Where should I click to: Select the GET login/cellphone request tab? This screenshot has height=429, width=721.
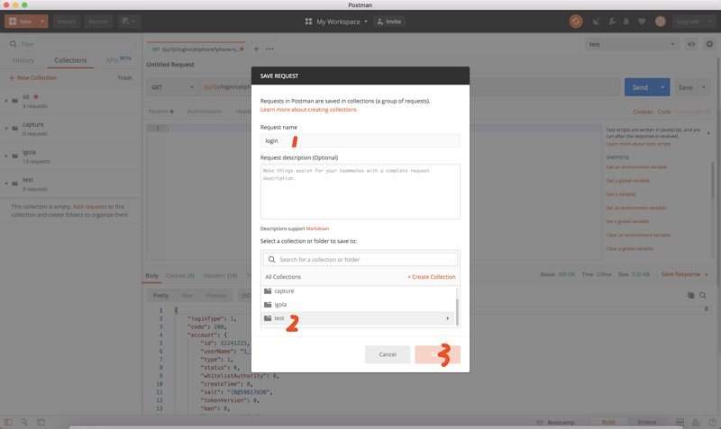(196, 49)
